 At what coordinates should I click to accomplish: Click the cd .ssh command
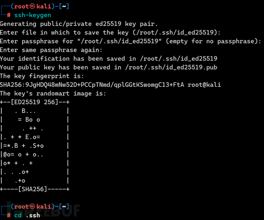pos(27,215)
